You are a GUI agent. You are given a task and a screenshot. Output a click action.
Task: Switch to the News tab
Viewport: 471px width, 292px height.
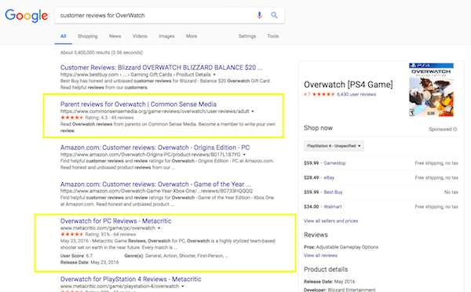click(115, 36)
